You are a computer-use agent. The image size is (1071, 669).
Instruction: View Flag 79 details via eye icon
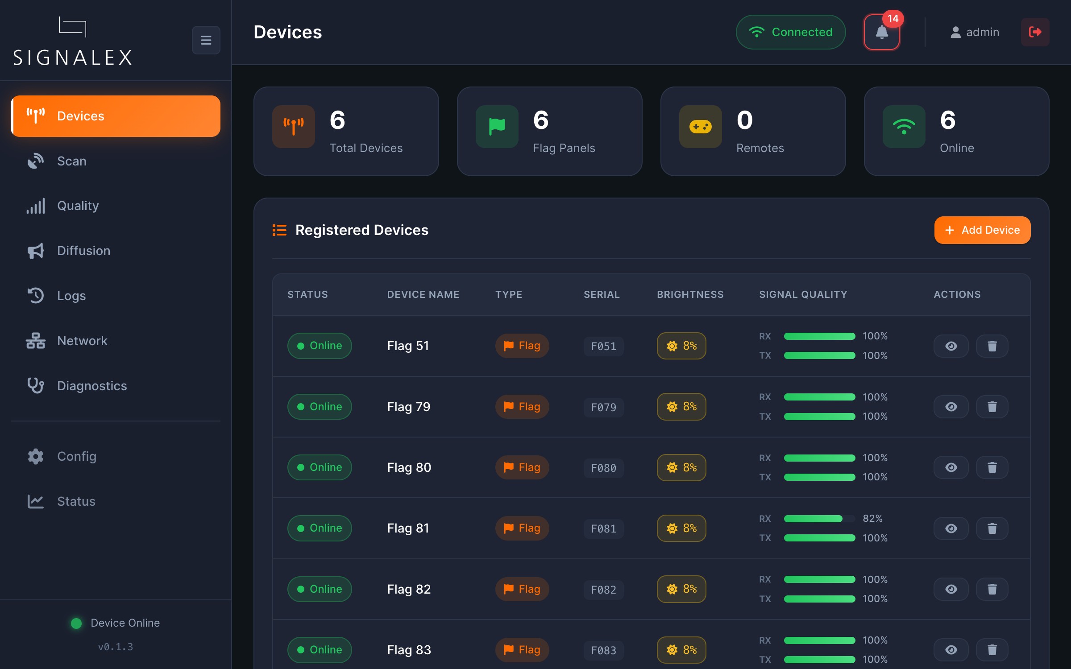pyautogui.click(x=951, y=407)
